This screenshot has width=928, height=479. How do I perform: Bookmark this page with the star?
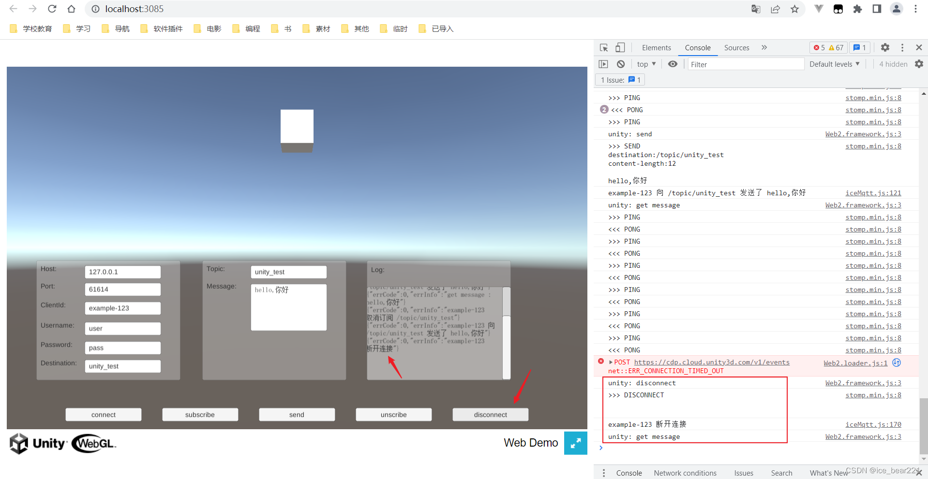(794, 9)
